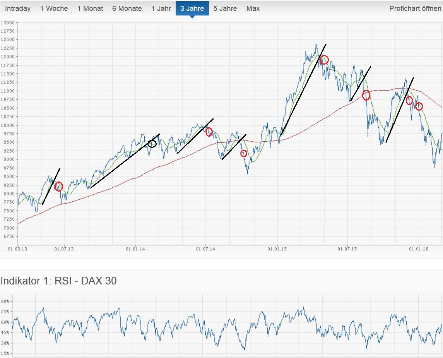Click the 10000 price axis value
This screenshot has width=443, height=358.
point(8,125)
